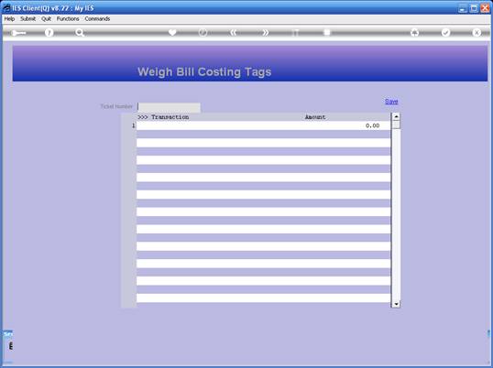Click the checkmark submit icon in toolbar
Viewport: 493px width, 368px height.
pyautogui.click(x=446, y=32)
